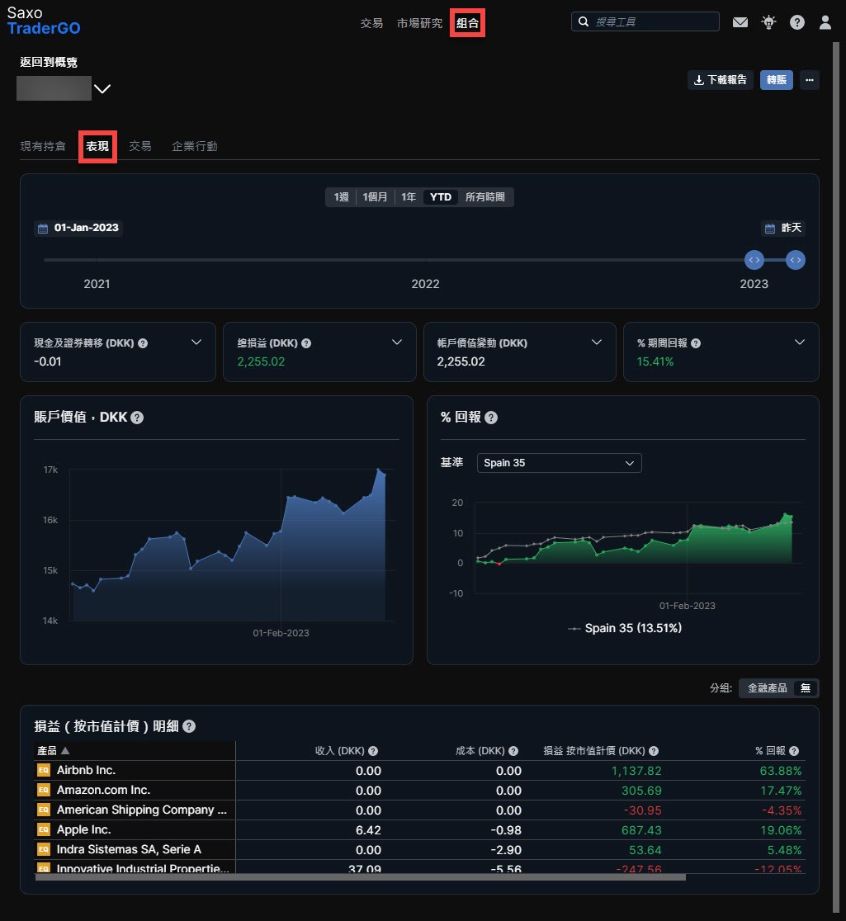
Task: Click help icon beside 損益（按市值計價）明細
Action: pos(189,726)
